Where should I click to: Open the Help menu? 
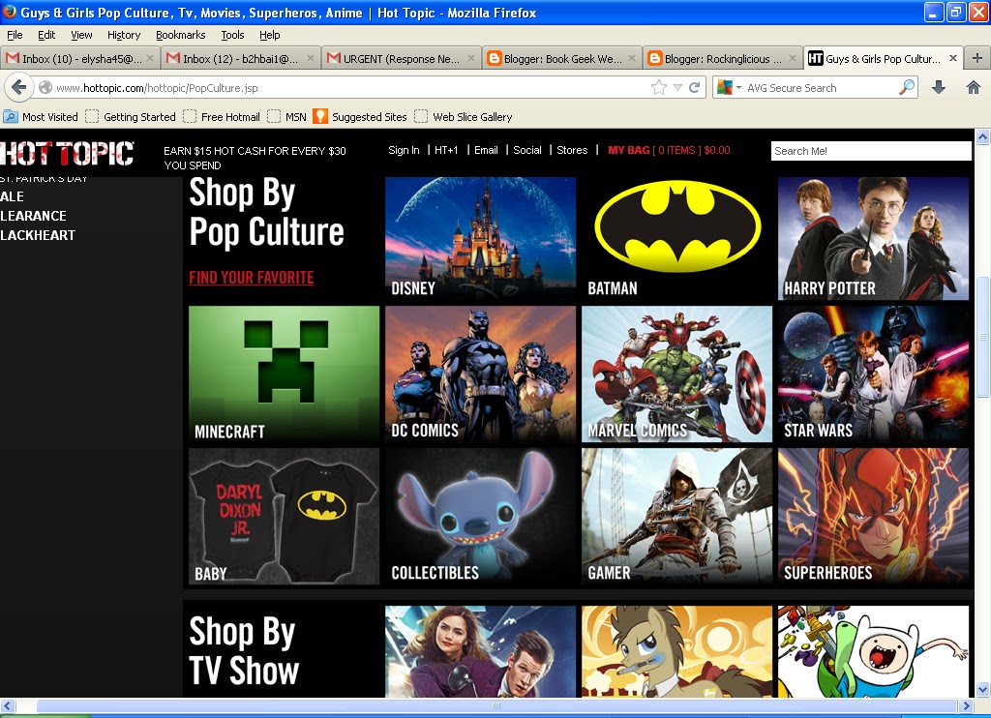tap(270, 35)
